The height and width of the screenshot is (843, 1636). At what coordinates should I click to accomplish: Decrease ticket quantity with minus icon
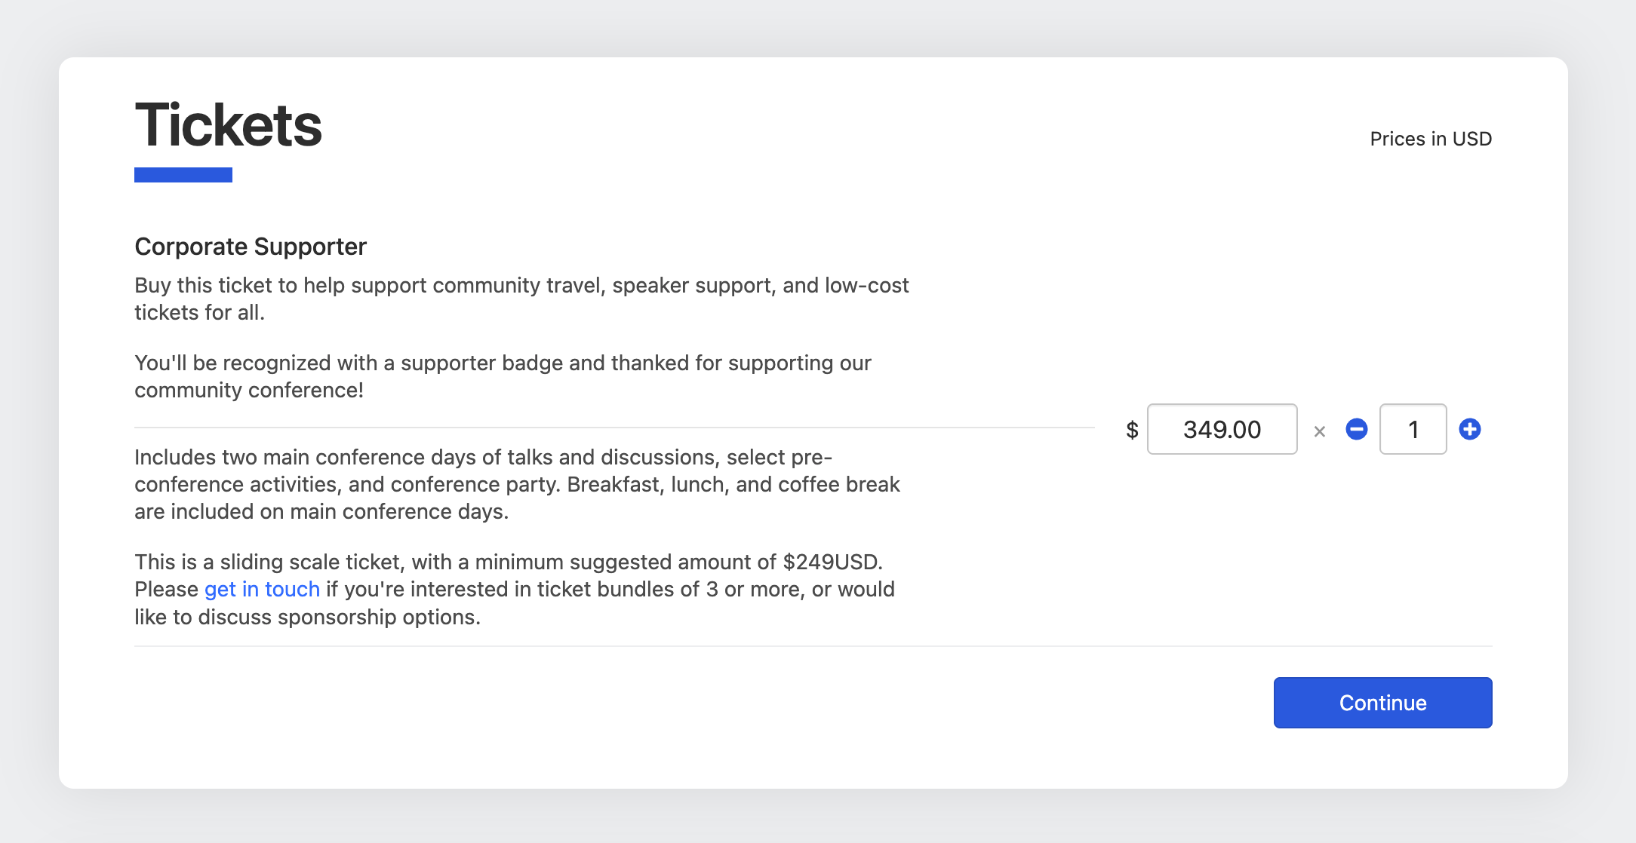1356,429
